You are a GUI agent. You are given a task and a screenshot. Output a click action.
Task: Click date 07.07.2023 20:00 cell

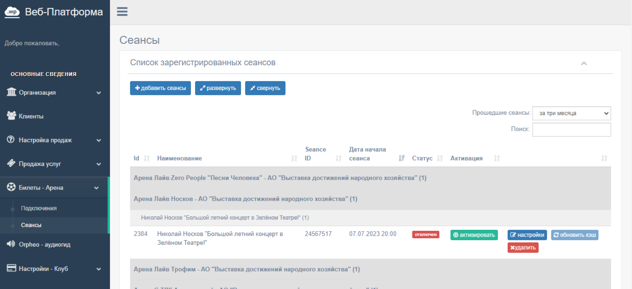(x=373, y=234)
